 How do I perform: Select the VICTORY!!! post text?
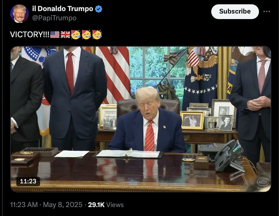[x=30, y=35]
